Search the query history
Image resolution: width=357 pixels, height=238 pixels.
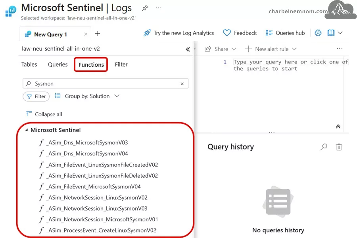[x=324, y=147]
